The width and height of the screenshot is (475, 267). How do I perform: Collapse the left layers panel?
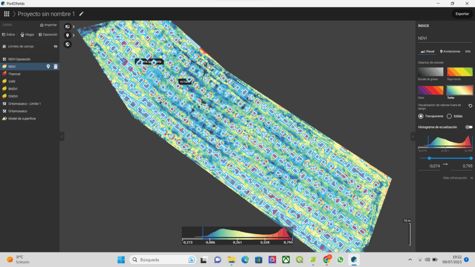point(62,136)
